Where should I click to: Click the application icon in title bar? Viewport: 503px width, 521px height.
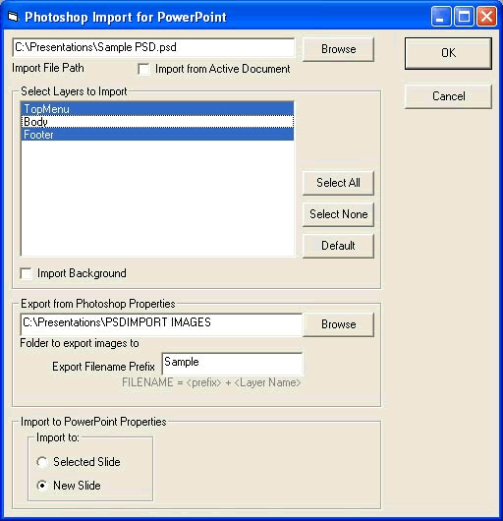[x=14, y=17]
